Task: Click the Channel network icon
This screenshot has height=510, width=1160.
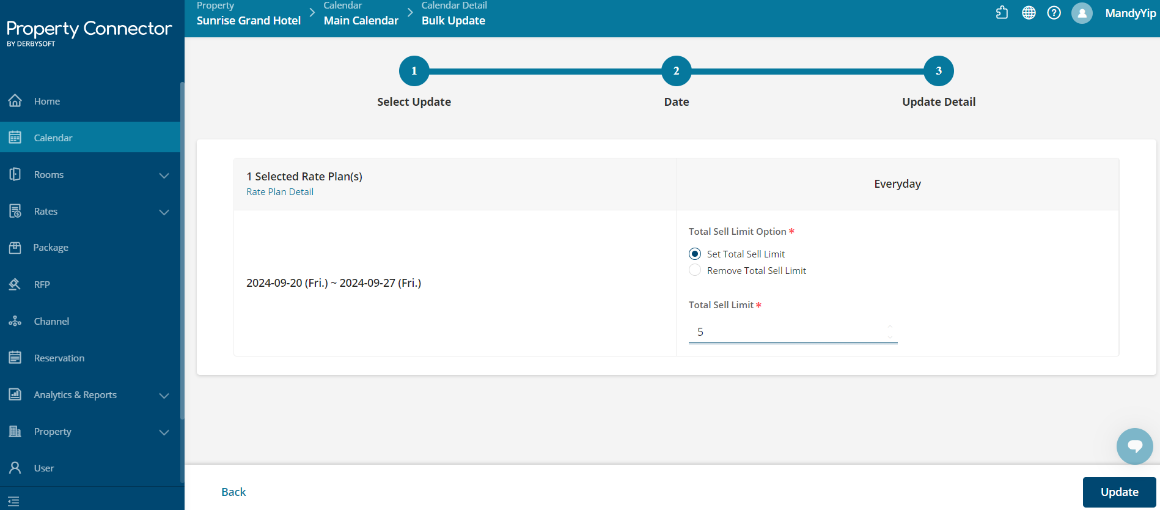Action: (15, 321)
